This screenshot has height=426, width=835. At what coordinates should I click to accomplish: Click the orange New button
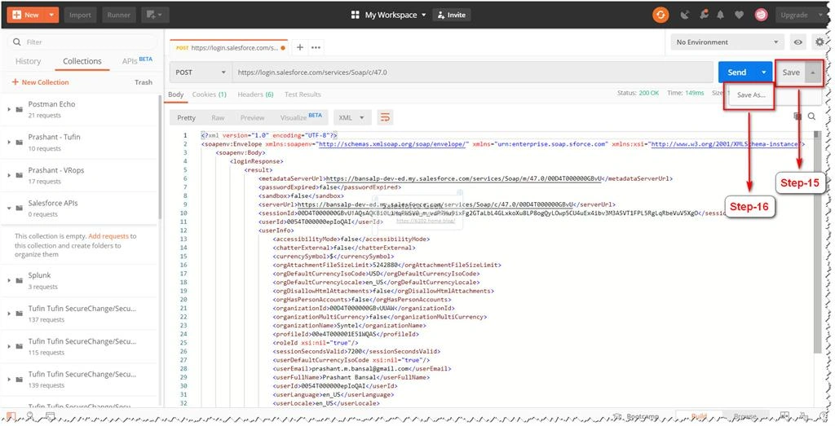tap(25, 15)
